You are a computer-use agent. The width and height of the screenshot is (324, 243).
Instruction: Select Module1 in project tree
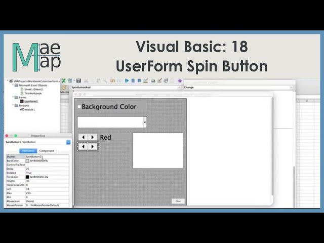pyautogui.click(x=29, y=109)
